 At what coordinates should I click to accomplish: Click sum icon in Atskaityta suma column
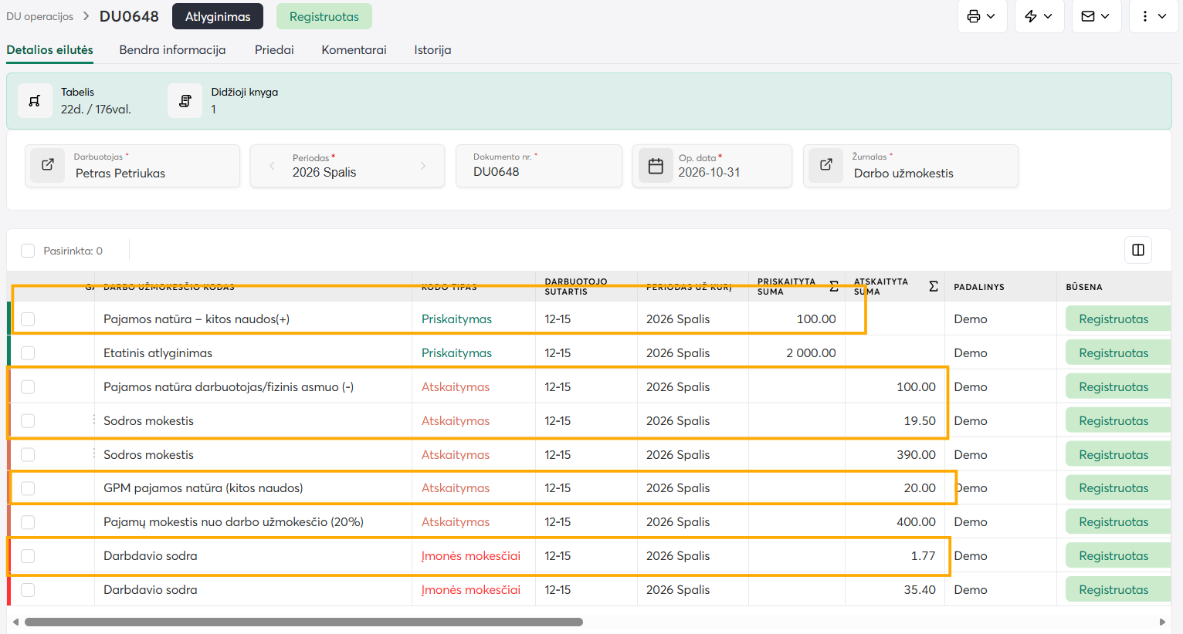(x=934, y=286)
